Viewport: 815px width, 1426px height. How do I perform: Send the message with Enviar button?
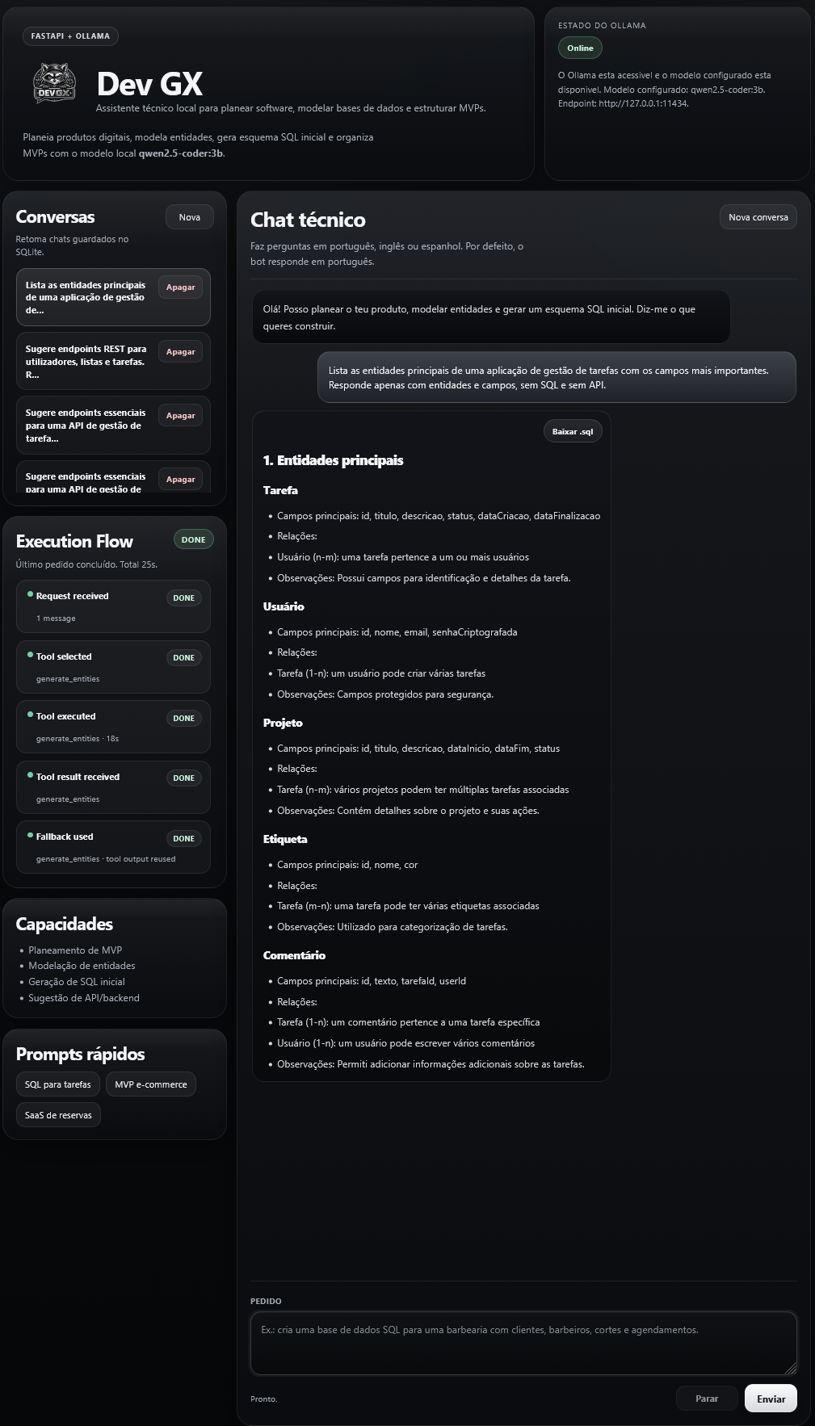point(771,1399)
